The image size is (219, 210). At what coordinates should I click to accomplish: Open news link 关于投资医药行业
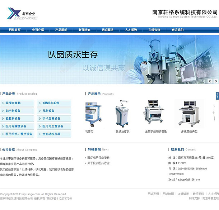(98, 163)
